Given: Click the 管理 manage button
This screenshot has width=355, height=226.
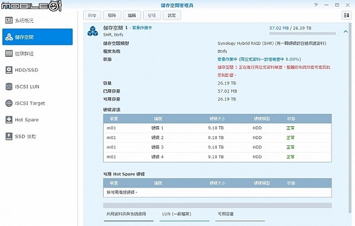Looking at the screenshot, I should (x=152, y=15).
